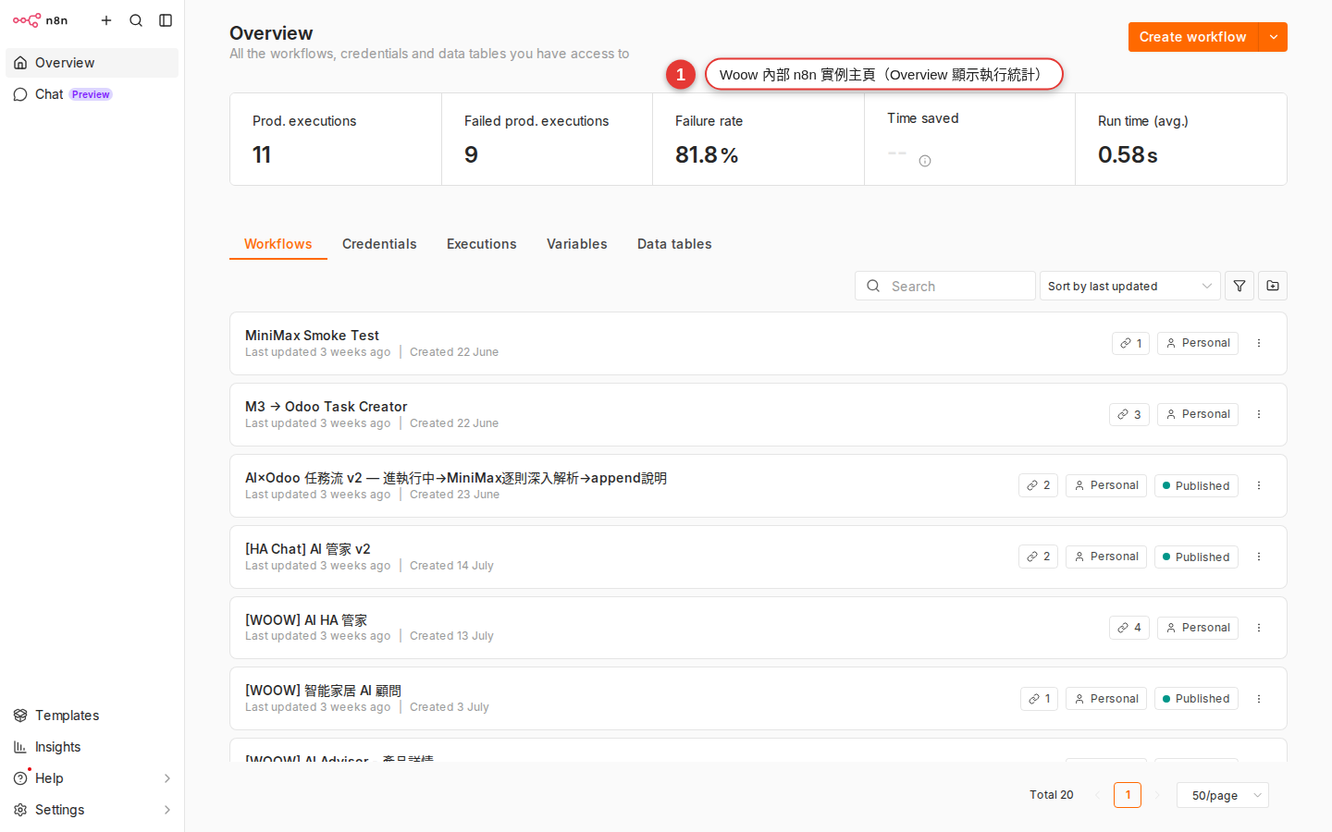
Task: Click Create workflow button
Action: (x=1193, y=37)
